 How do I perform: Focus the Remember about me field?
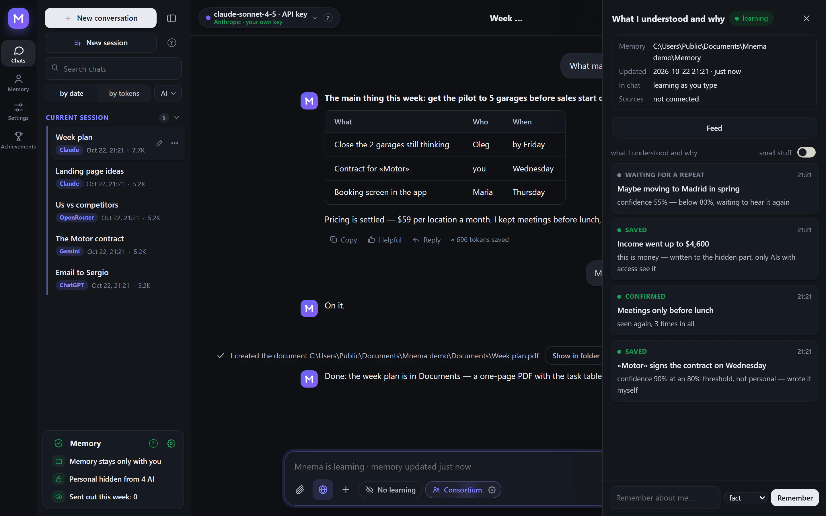665,498
